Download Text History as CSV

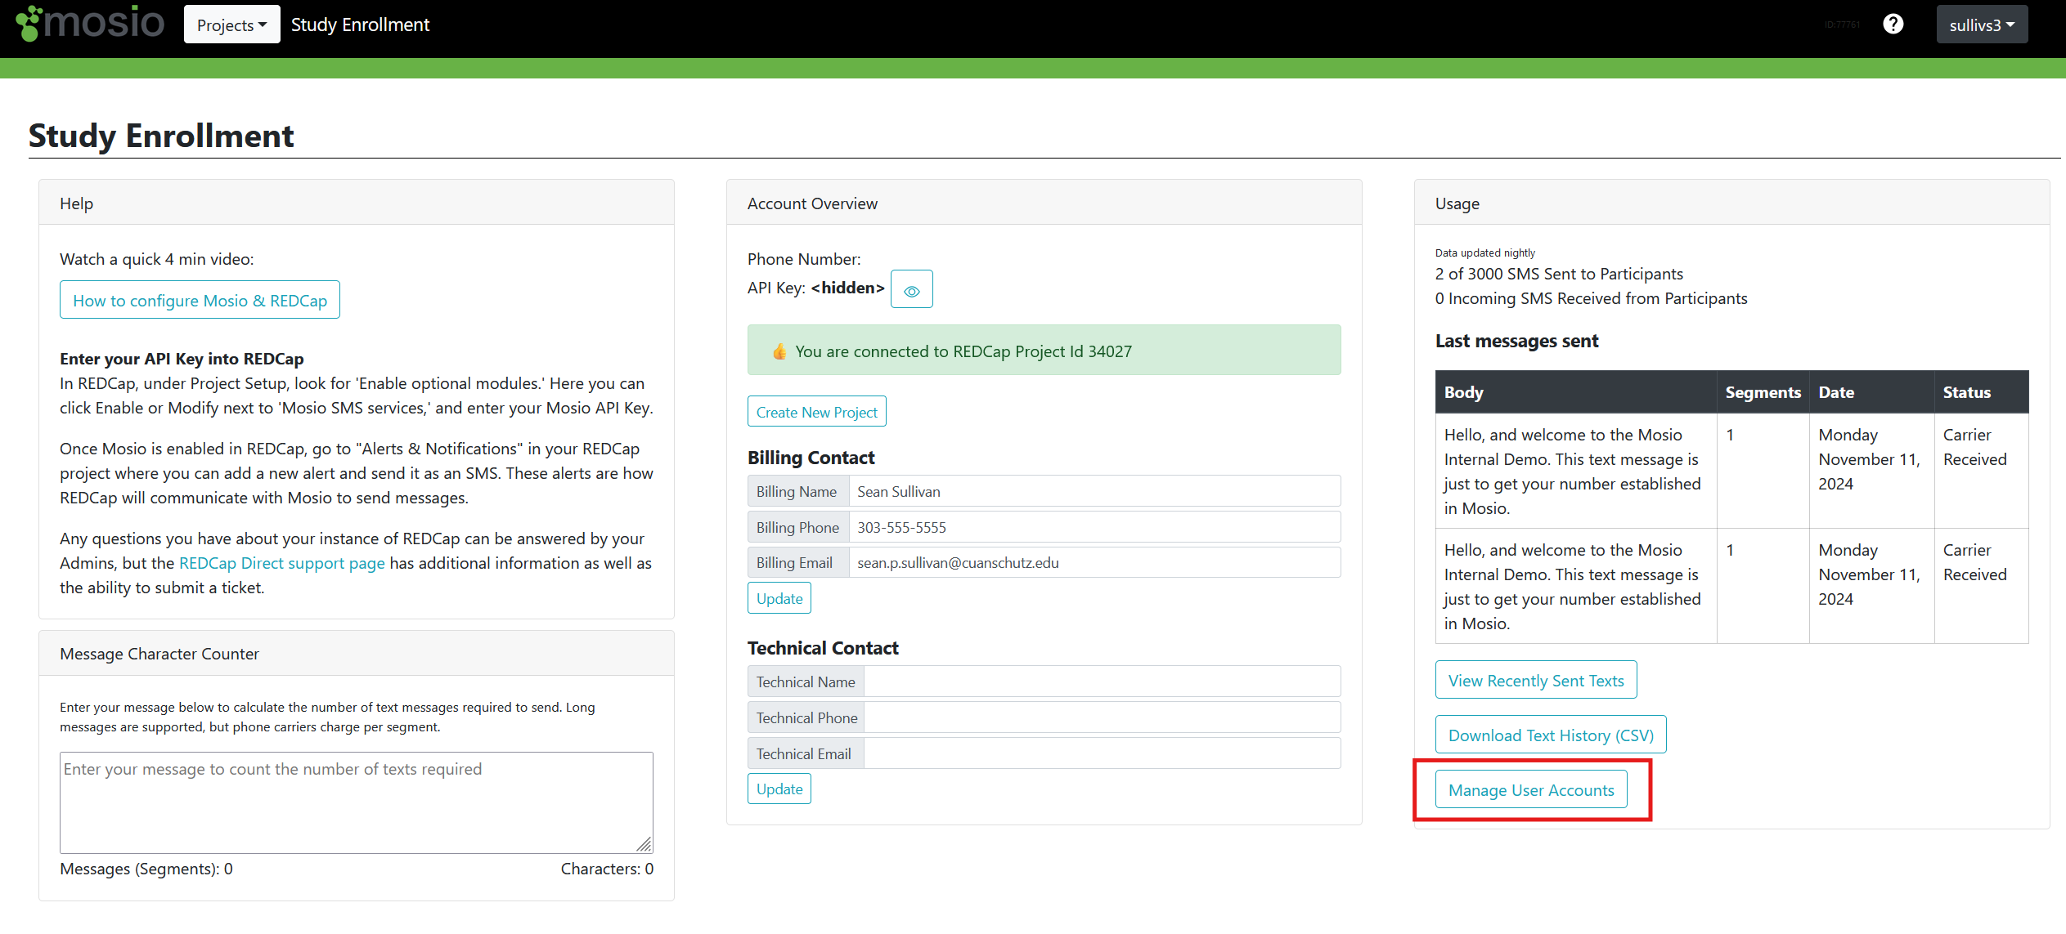1550,735
